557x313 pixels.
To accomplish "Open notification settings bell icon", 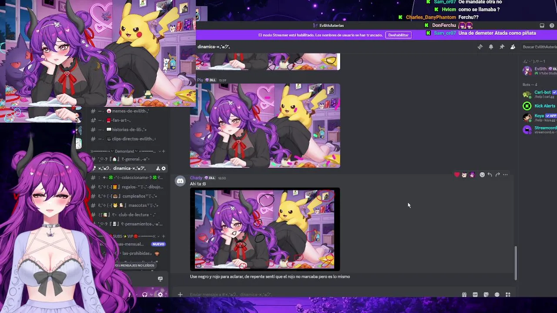I will point(491,47).
